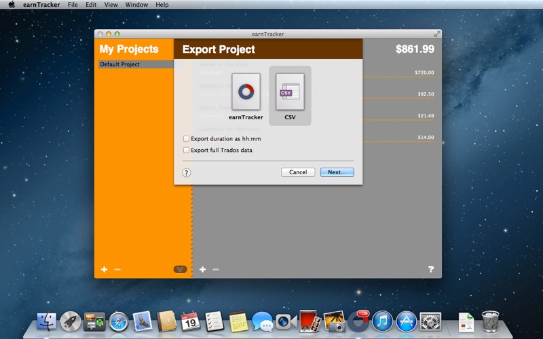Open Notes from the dock
Image resolution: width=543 pixels, height=339 pixels.
click(x=238, y=321)
